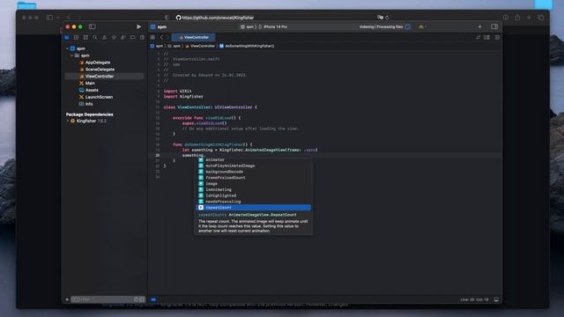
Task: Click add file plus in navigator bottom
Action: tap(67, 299)
